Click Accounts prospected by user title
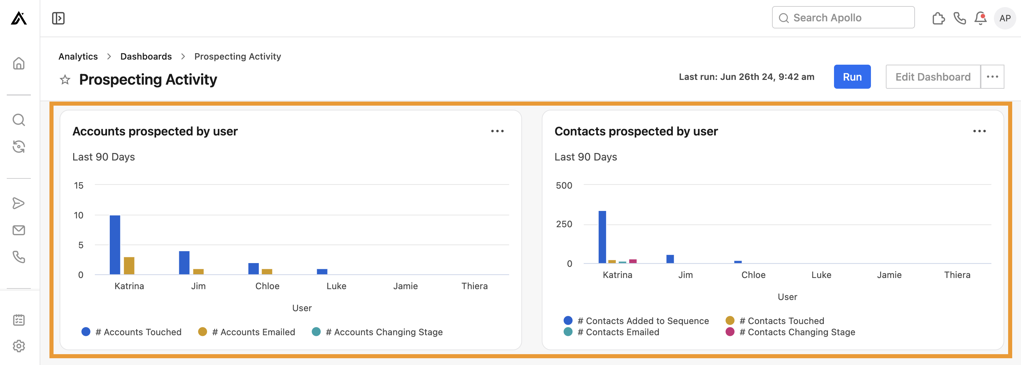 155,132
